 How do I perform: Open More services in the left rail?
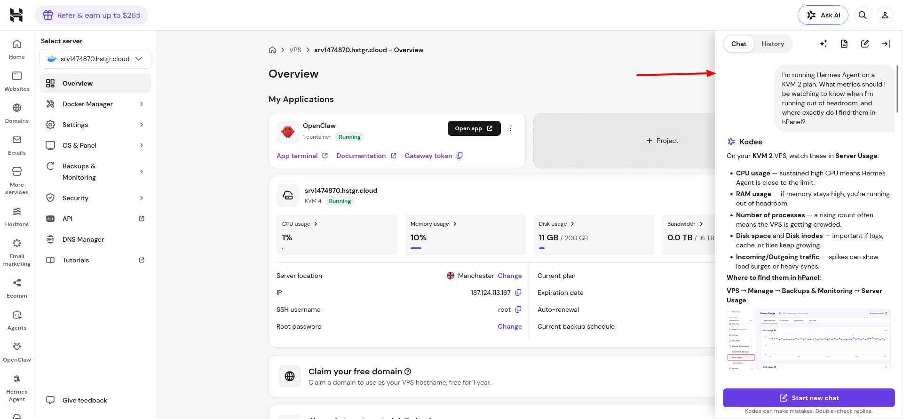click(17, 181)
